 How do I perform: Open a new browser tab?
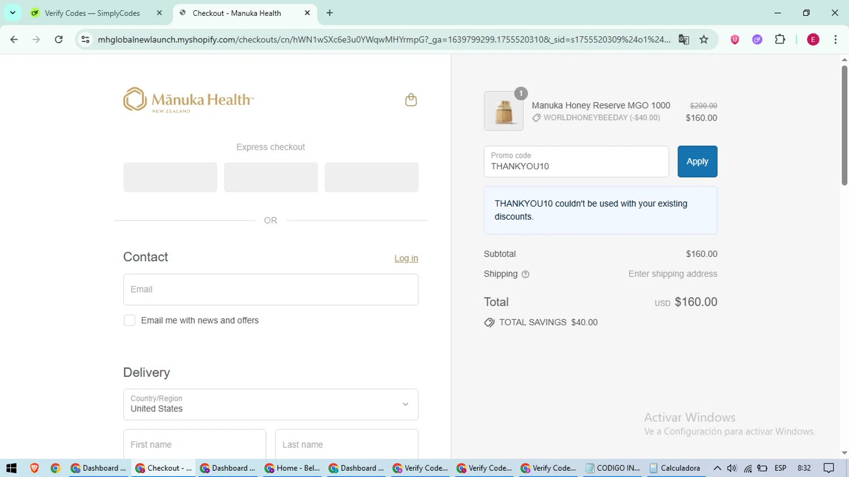point(329,12)
